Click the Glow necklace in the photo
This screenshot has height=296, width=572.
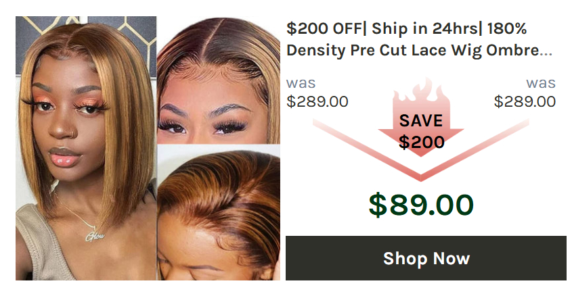[95, 237]
